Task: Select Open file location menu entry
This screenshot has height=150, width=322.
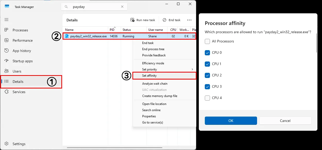Action: (x=154, y=104)
